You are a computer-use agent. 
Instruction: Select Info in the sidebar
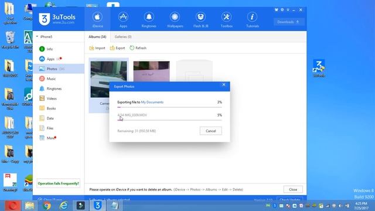[59, 49]
